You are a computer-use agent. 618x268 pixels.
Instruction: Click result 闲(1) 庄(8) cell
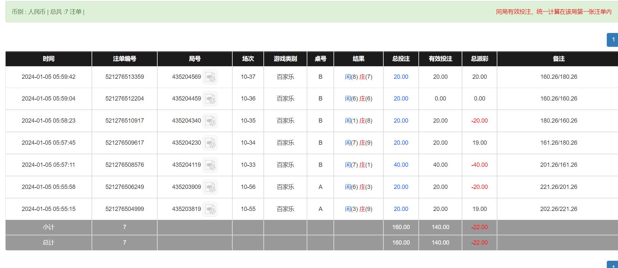tap(359, 121)
